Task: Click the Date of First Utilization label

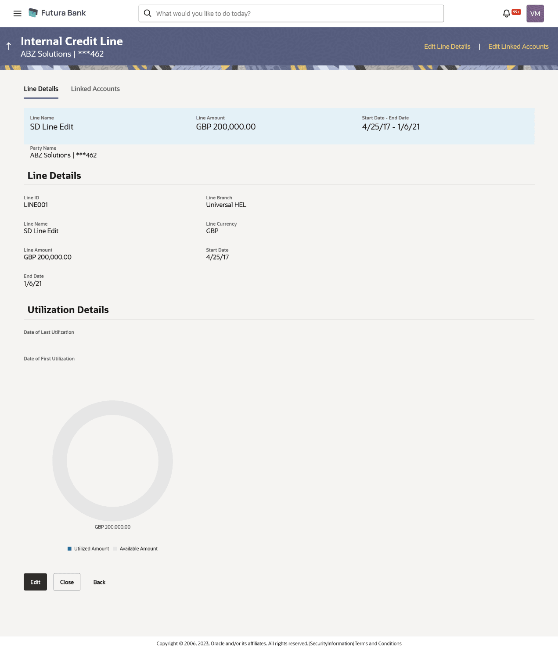Action: [49, 359]
